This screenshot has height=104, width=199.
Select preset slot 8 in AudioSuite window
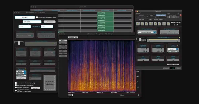pos(168,24)
